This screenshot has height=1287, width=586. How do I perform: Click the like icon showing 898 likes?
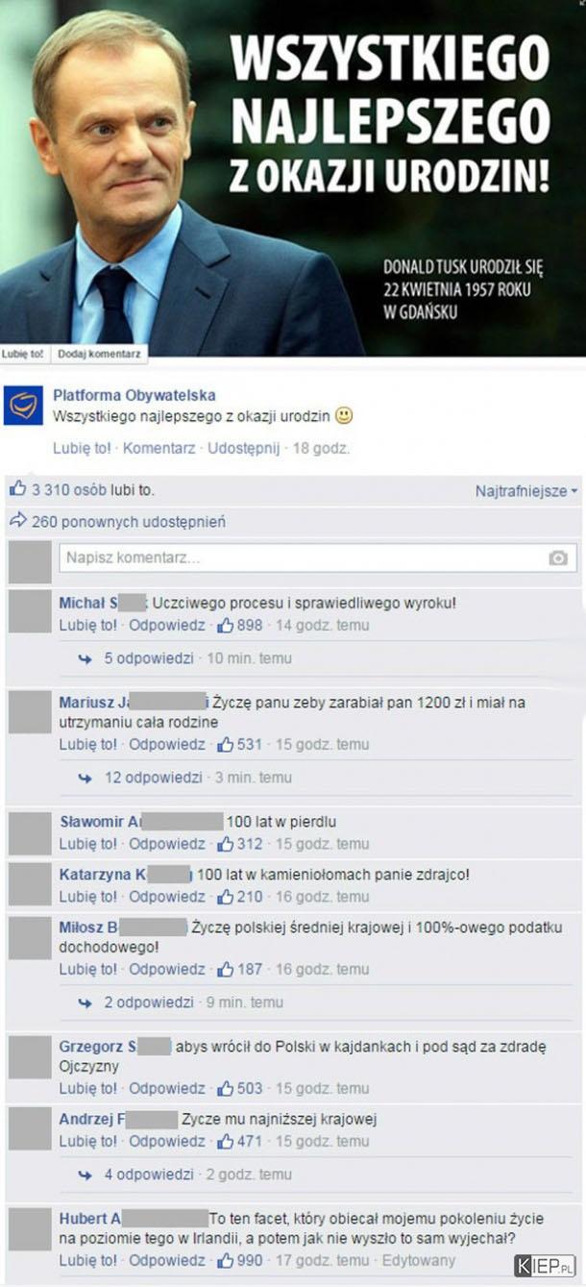tap(226, 626)
